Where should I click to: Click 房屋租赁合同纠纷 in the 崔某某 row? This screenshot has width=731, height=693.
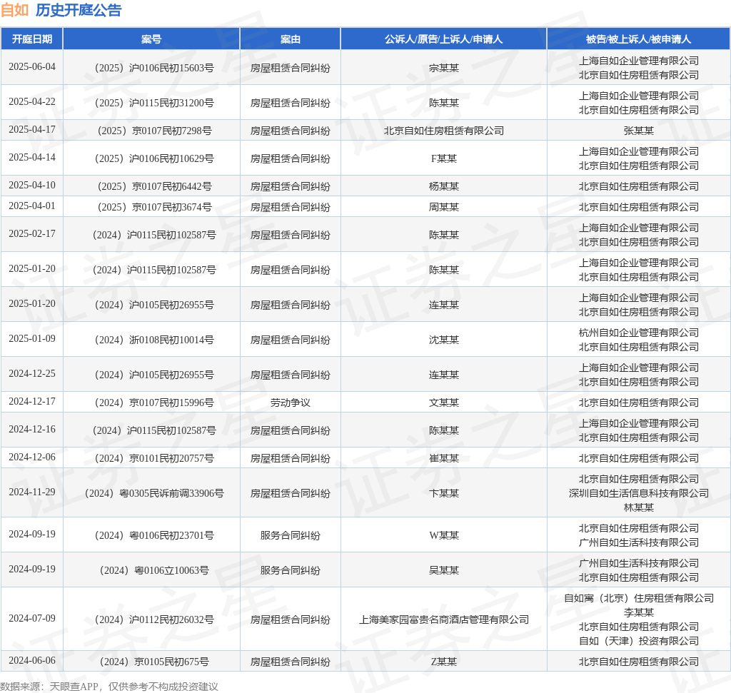click(x=291, y=459)
